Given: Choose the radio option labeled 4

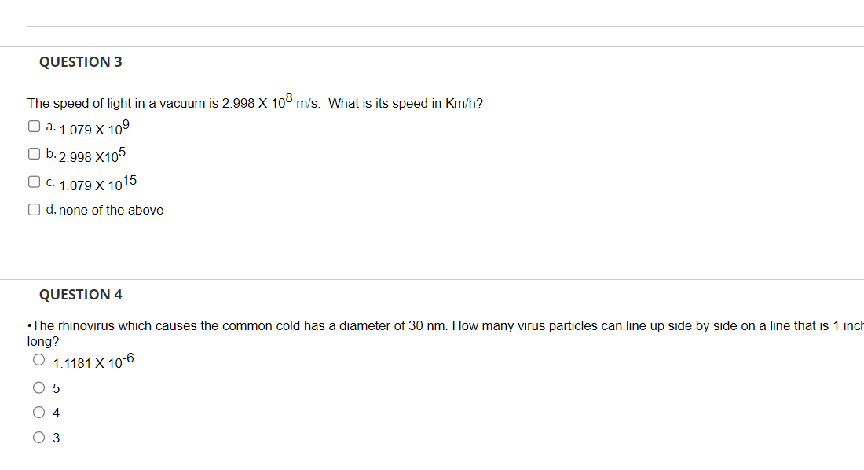Looking at the screenshot, I should tap(38, 412).
